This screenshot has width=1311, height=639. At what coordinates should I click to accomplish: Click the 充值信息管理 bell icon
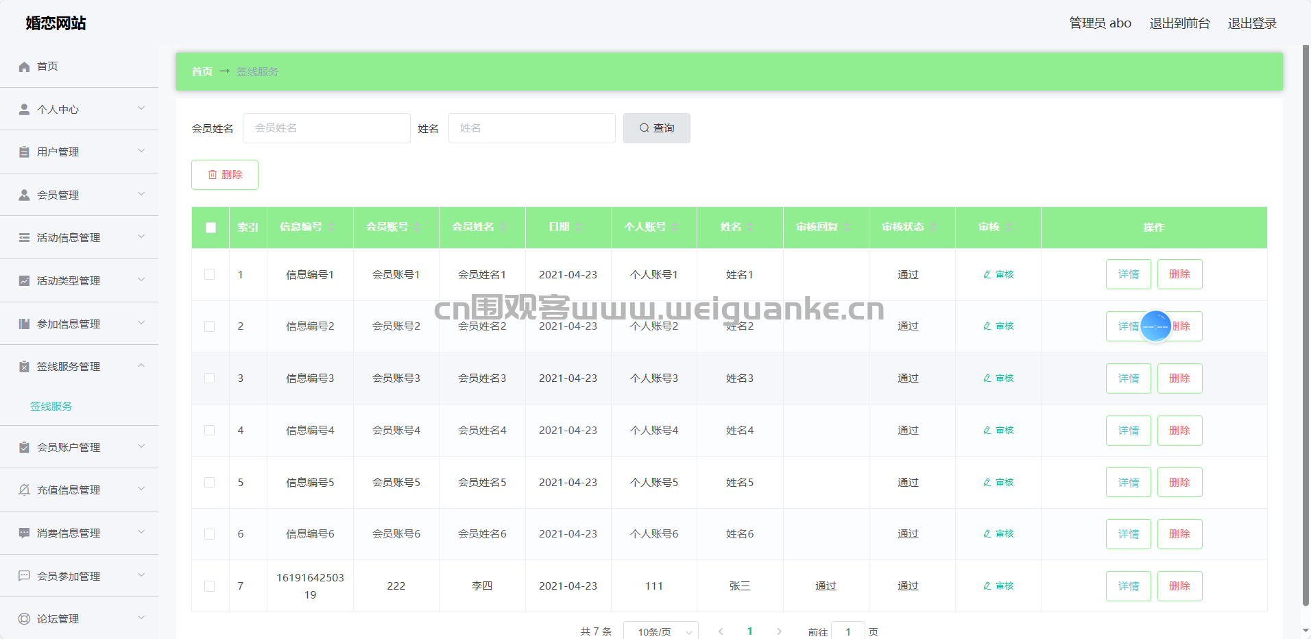[x=24, y=490]
